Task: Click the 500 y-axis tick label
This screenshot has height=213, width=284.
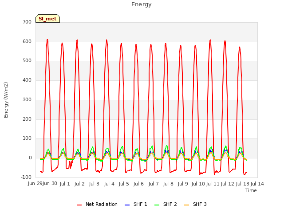Action: pos(27,61)
